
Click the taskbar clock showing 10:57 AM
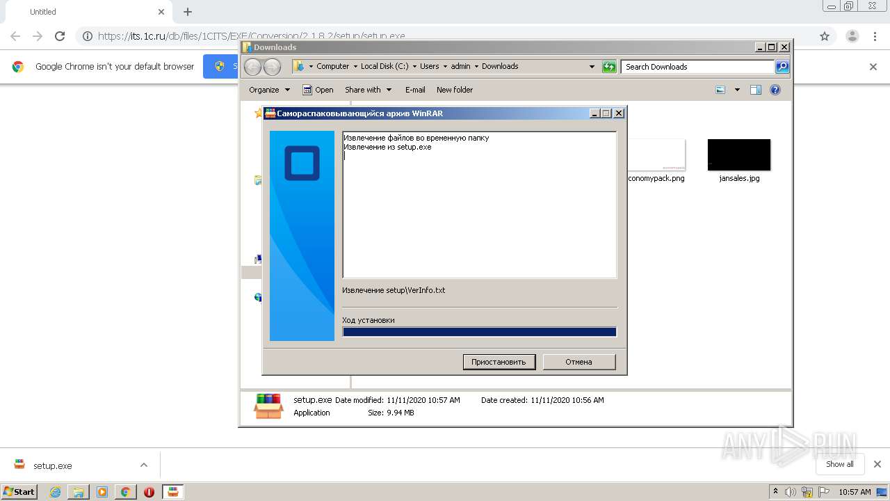855,492
